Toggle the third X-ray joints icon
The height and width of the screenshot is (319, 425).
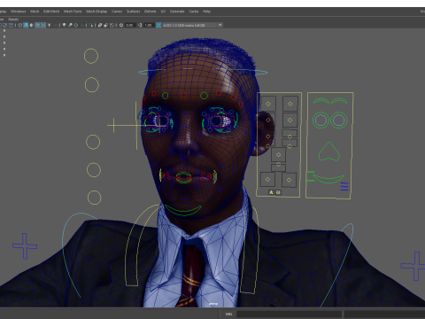112,25
